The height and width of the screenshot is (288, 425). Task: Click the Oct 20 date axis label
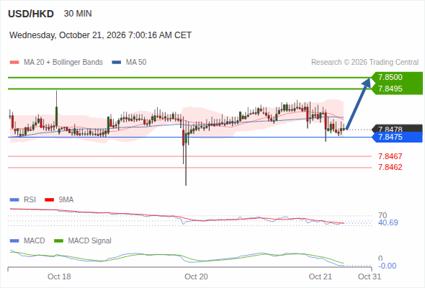196,276
